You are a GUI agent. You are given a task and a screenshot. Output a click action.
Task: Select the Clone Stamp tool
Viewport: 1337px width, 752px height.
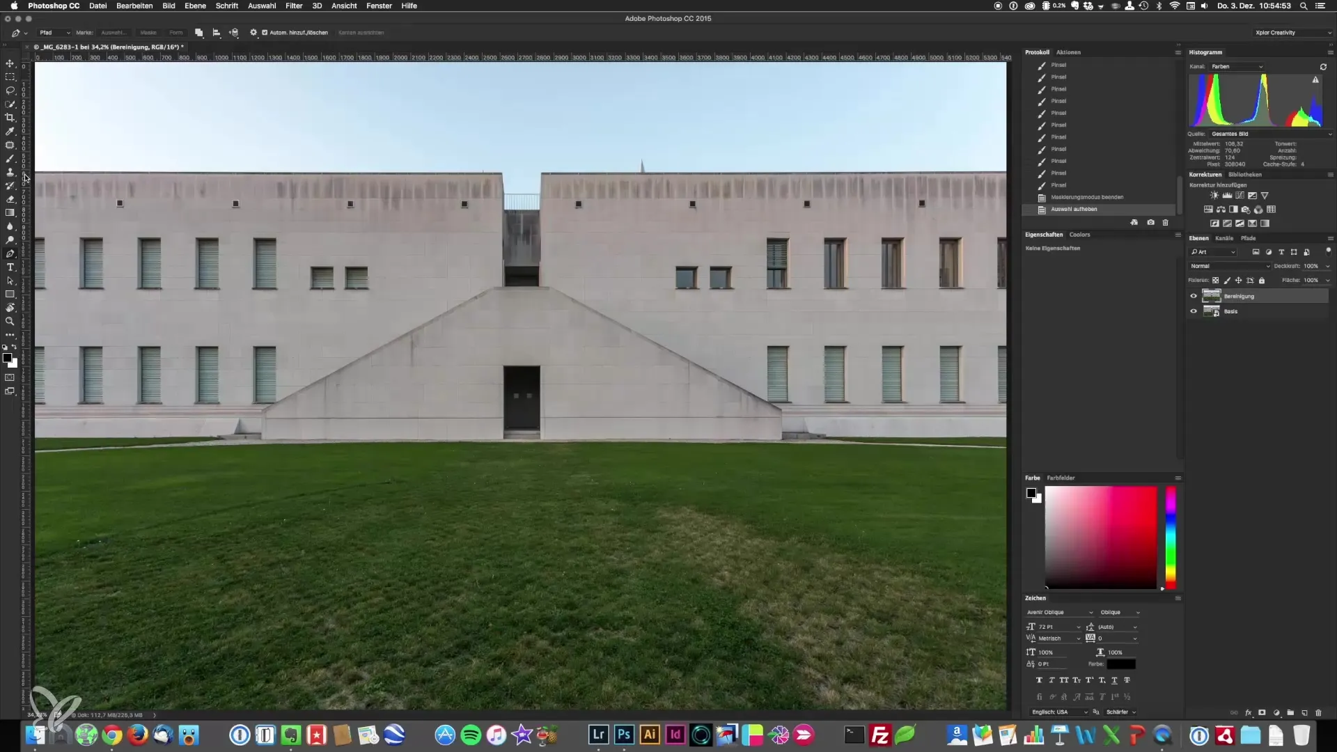pyautogui.click(x=10, y=172)
